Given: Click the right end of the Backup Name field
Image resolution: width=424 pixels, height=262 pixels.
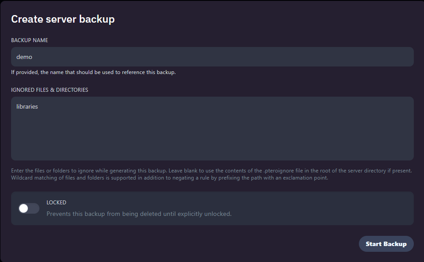Looking at the screenshot, I should click(399, 57).
